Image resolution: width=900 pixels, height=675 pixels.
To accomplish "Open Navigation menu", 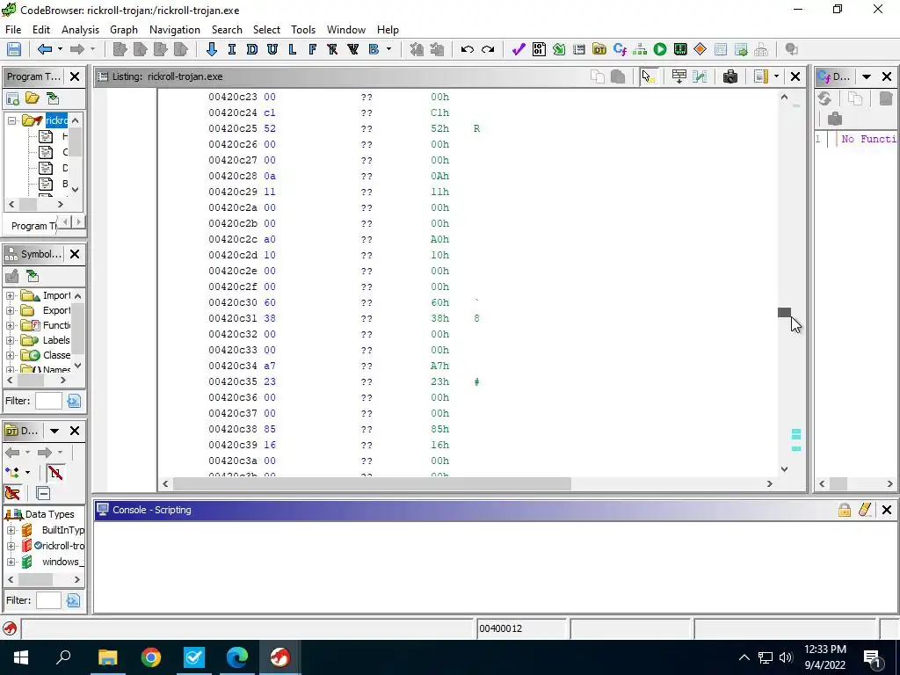I will [175, 29].
